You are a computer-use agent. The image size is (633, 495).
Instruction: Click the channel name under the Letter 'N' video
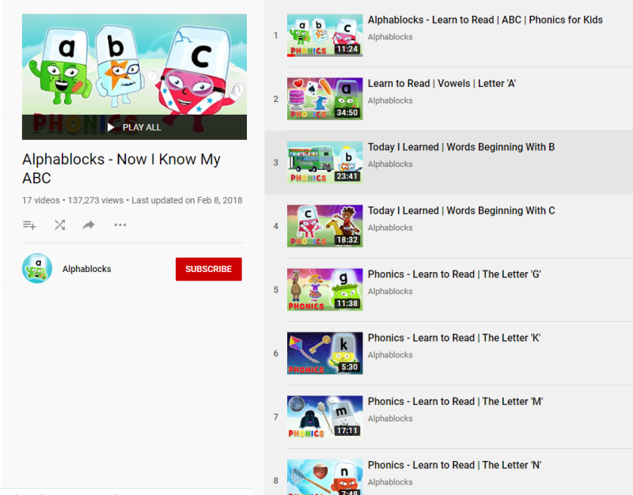(x=390, y=482)
